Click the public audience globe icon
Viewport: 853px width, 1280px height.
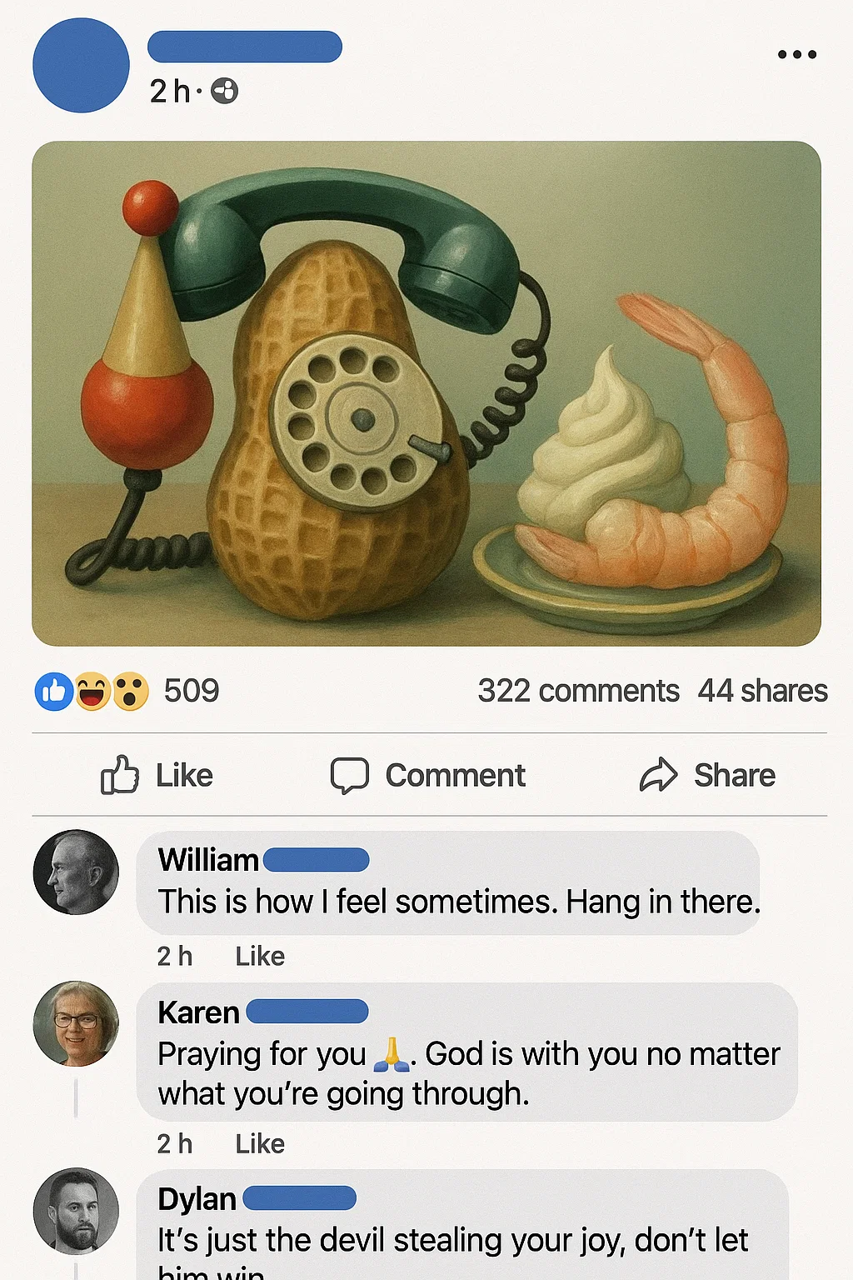(x=224, y=91)
